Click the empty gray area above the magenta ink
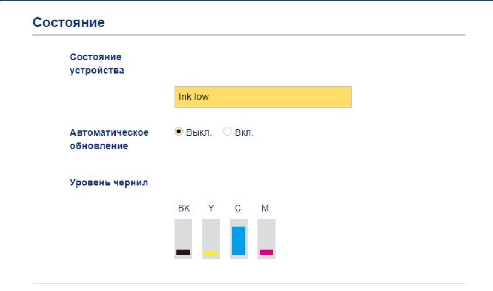The width and height of the screenshot is (493, 291). coord(266,233)
